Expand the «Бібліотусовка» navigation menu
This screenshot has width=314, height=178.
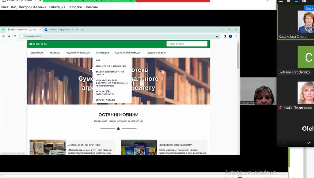coord(156,53)
